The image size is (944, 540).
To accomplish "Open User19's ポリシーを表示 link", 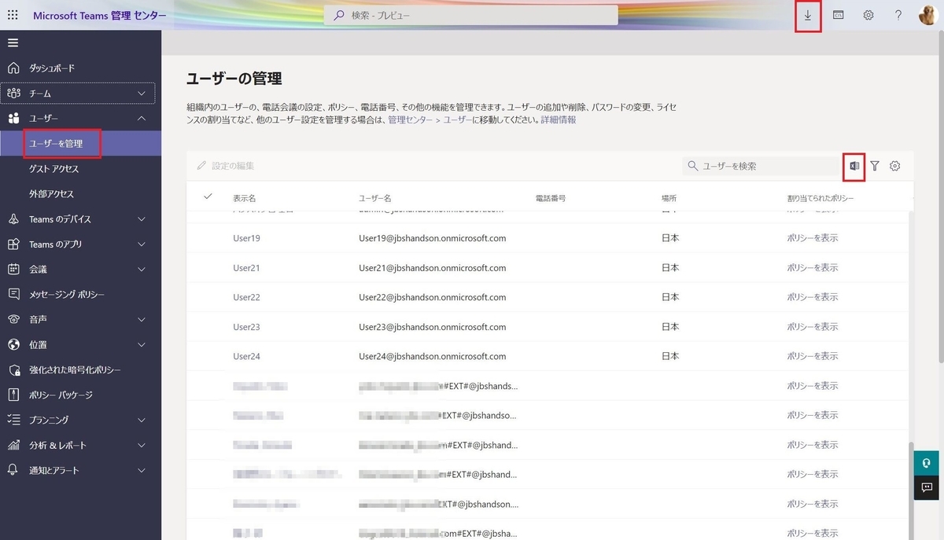I will click(x=813, y=238).
